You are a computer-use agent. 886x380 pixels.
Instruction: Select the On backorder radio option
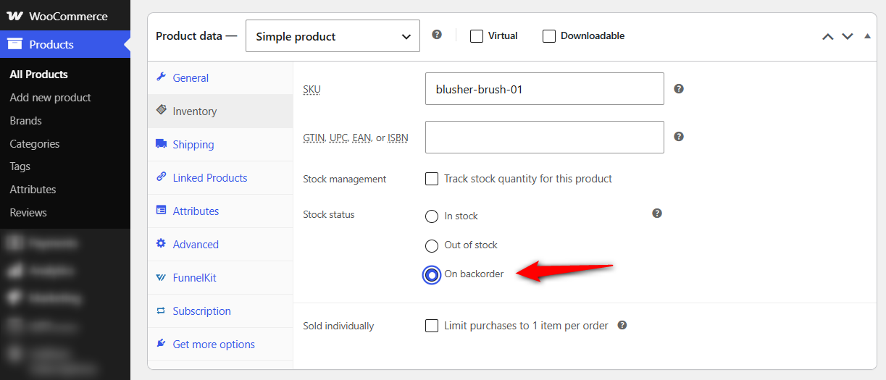click(x=432, y=274)
